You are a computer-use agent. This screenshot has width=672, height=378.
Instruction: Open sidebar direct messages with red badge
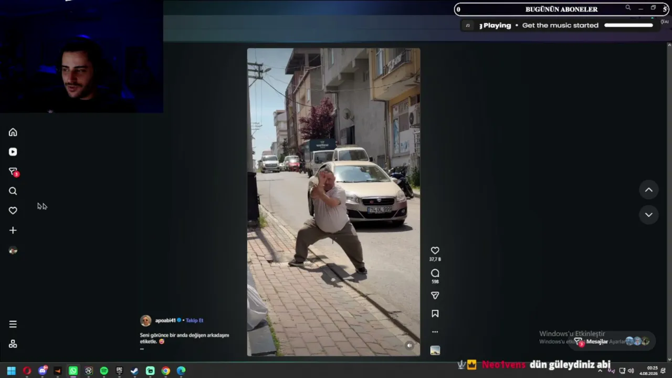coord(14,172)
